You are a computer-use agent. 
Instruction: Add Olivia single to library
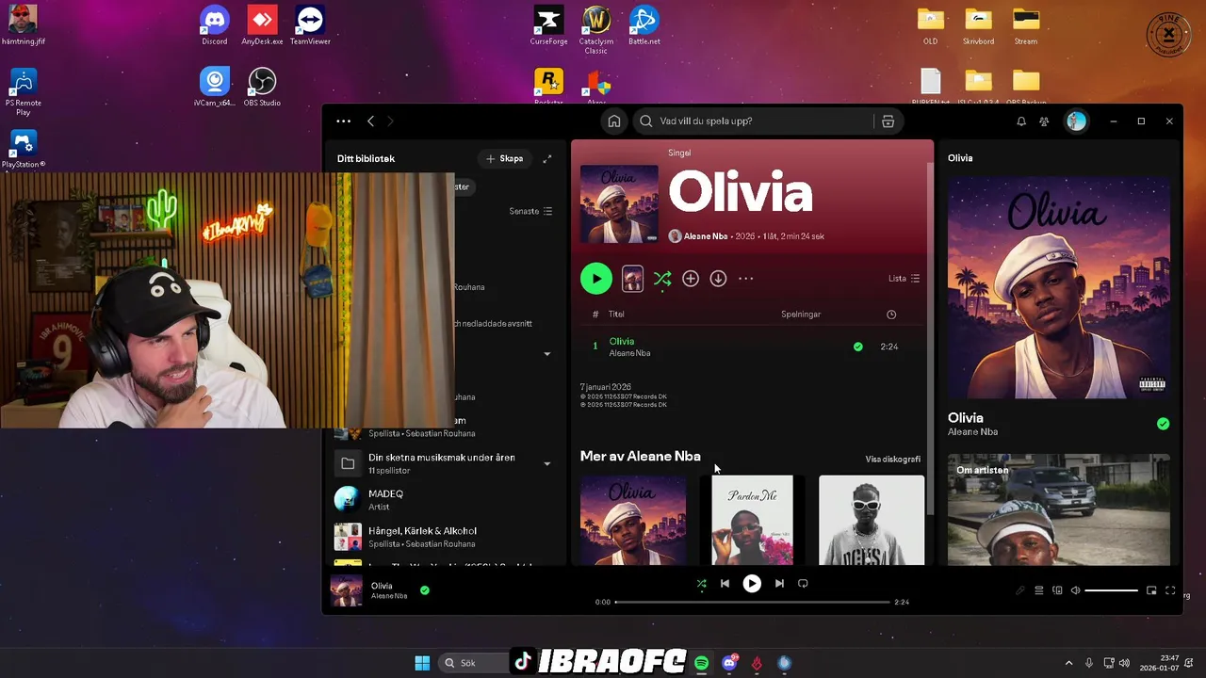click(691, 278)
